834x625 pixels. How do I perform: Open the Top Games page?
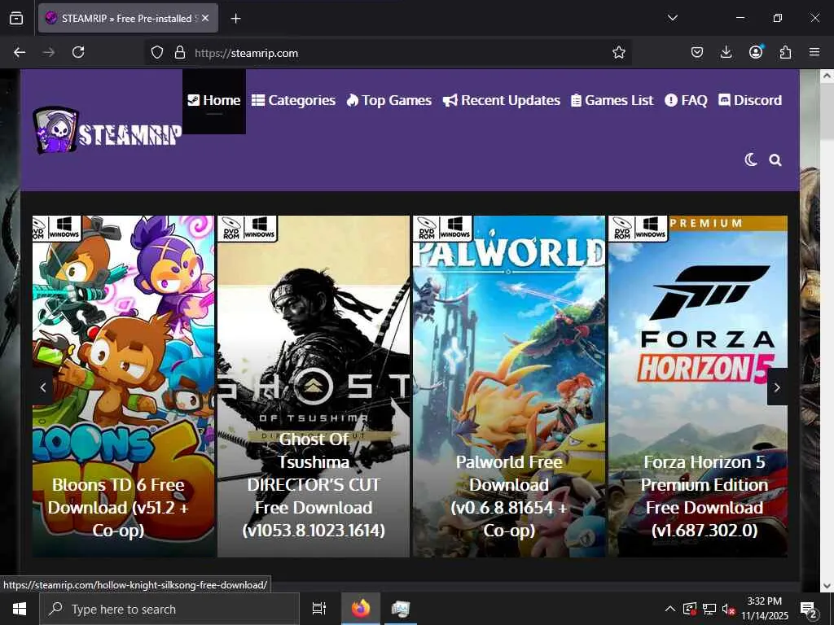[388, 100]
